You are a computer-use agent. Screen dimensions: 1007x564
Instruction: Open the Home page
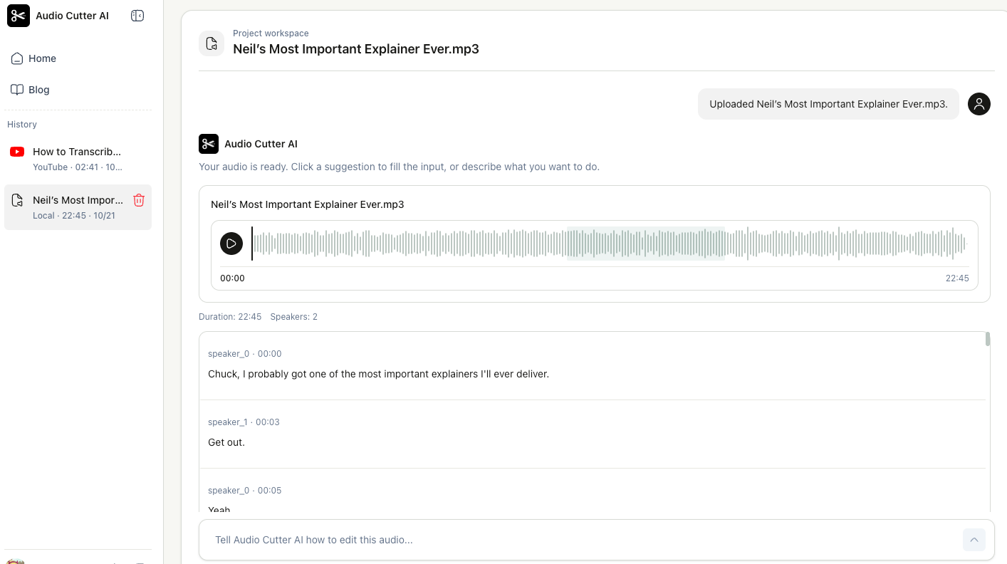(x=78, y=58)
